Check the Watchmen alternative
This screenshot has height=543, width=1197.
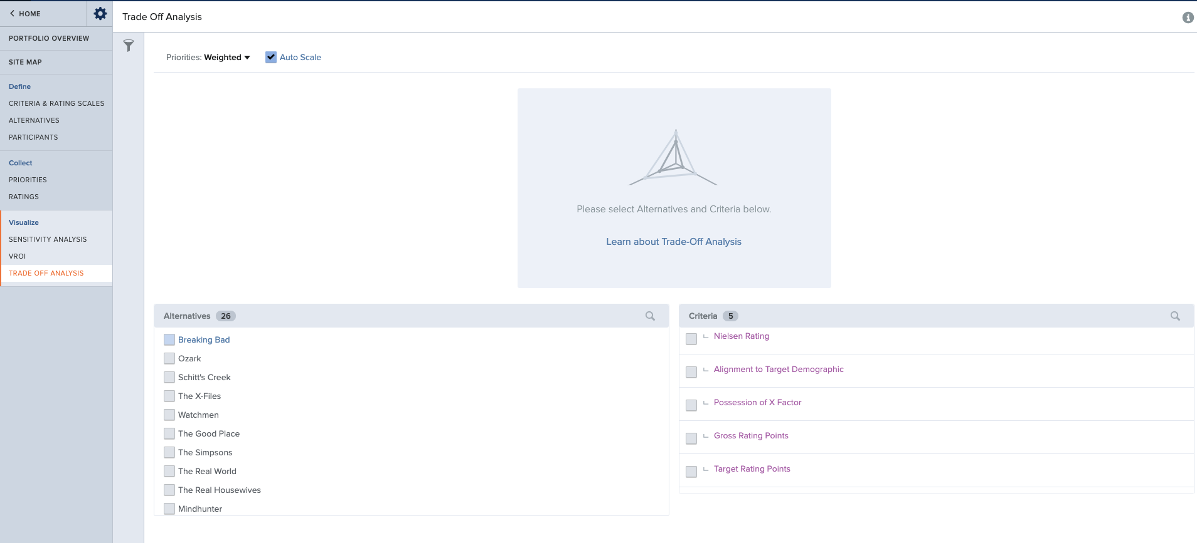point(169,415)
